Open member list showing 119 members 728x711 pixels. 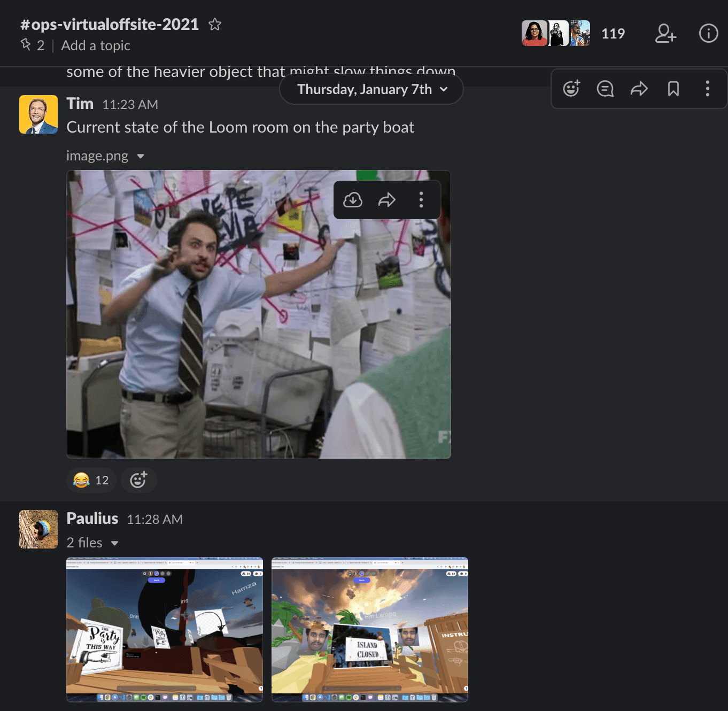coord(573,34)
